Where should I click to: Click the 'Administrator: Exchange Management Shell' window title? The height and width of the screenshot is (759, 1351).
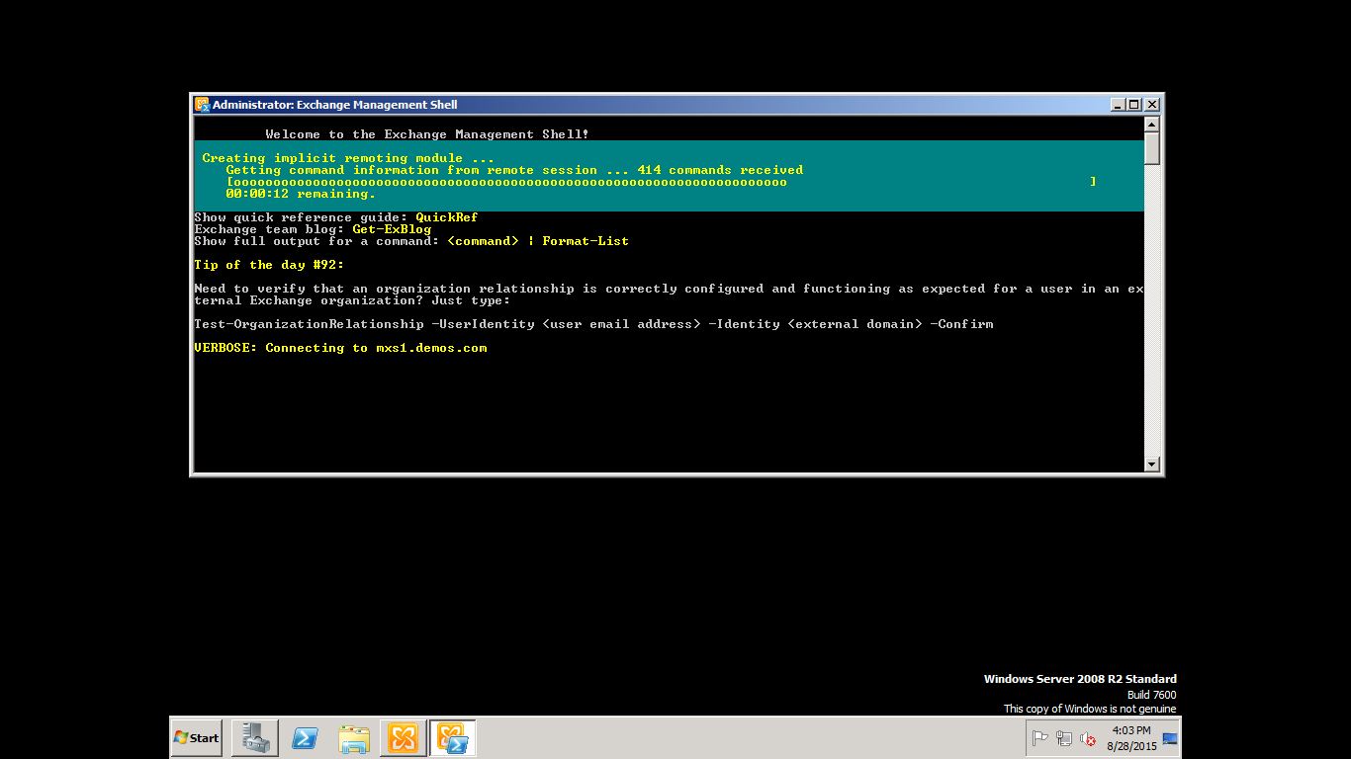tap(334, 105)
